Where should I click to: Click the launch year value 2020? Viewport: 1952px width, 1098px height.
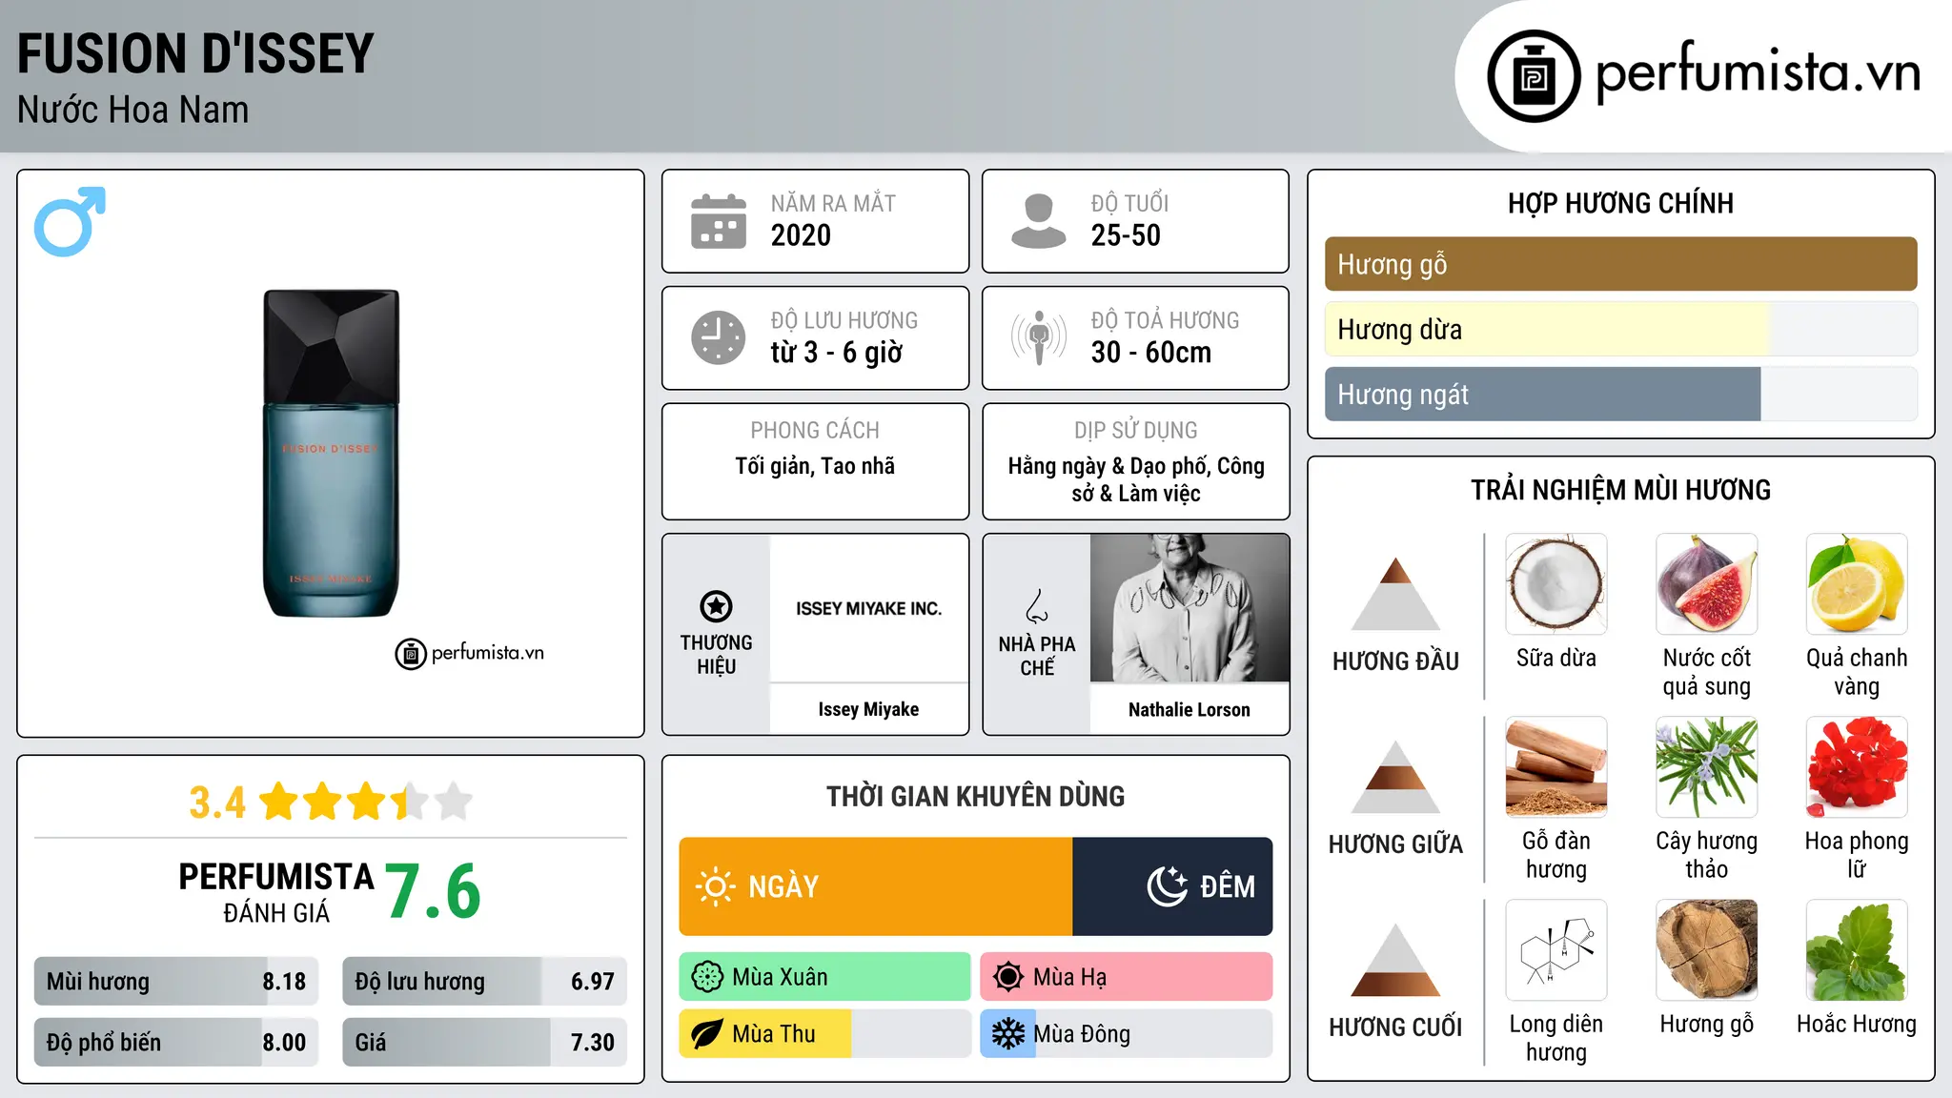pos(801,235)
